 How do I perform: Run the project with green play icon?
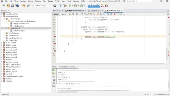(70, 6)
